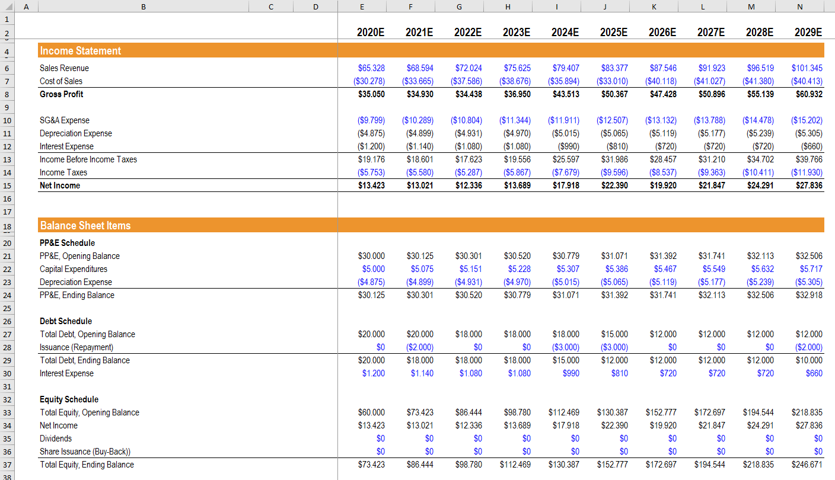The image size is (835, 480).
Task: Click column B header
Action: 143,6
